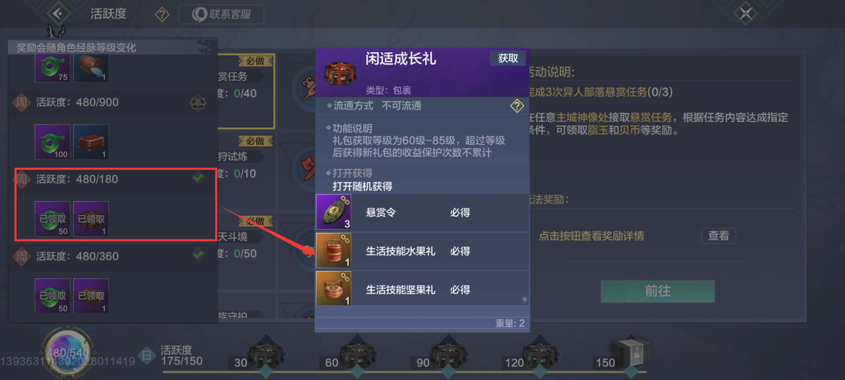
Task: Select the 生活技能水果礼 barrel icon
Action: pos(333,251)
